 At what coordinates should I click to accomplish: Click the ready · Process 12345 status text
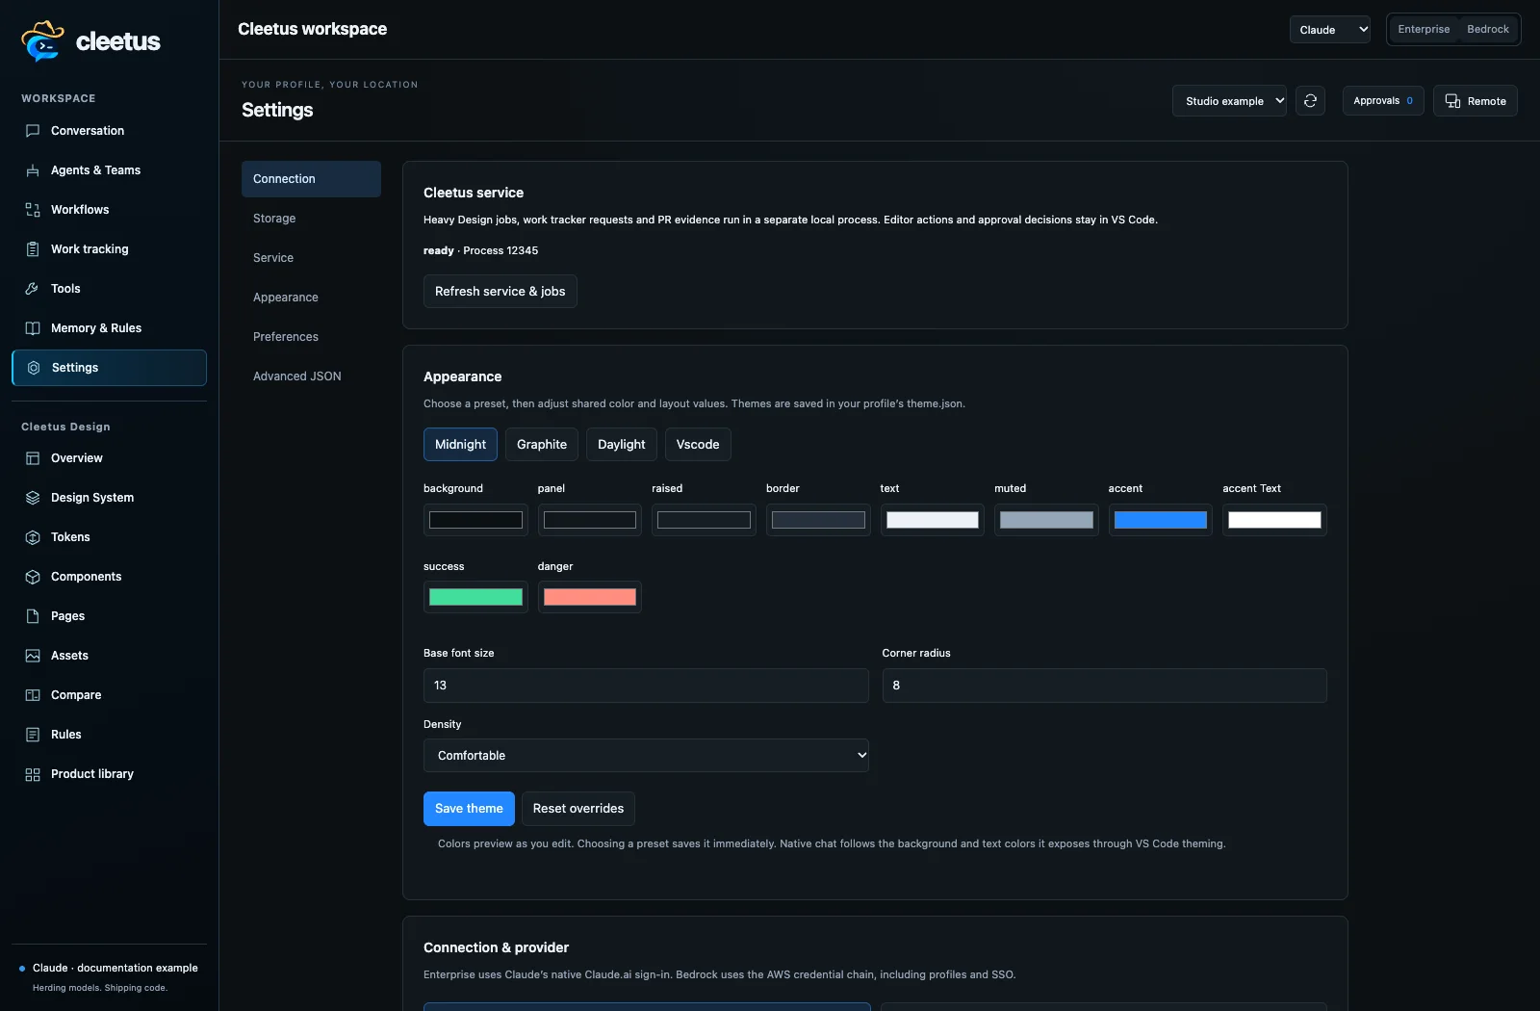point(480,250)
